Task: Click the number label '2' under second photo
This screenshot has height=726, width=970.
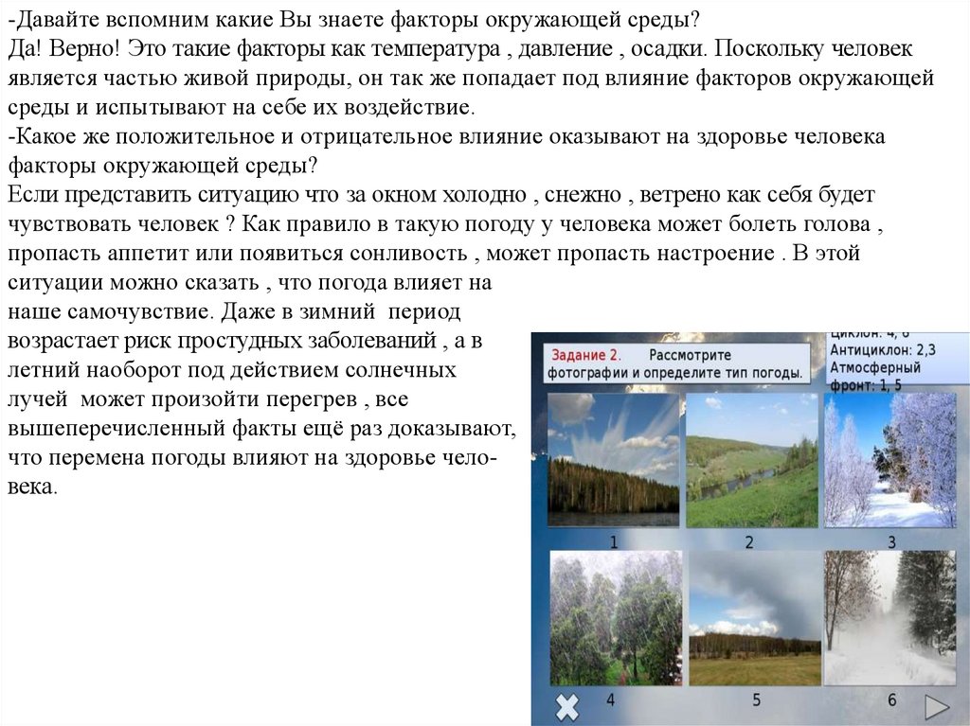Action: (x=749, y=542)
